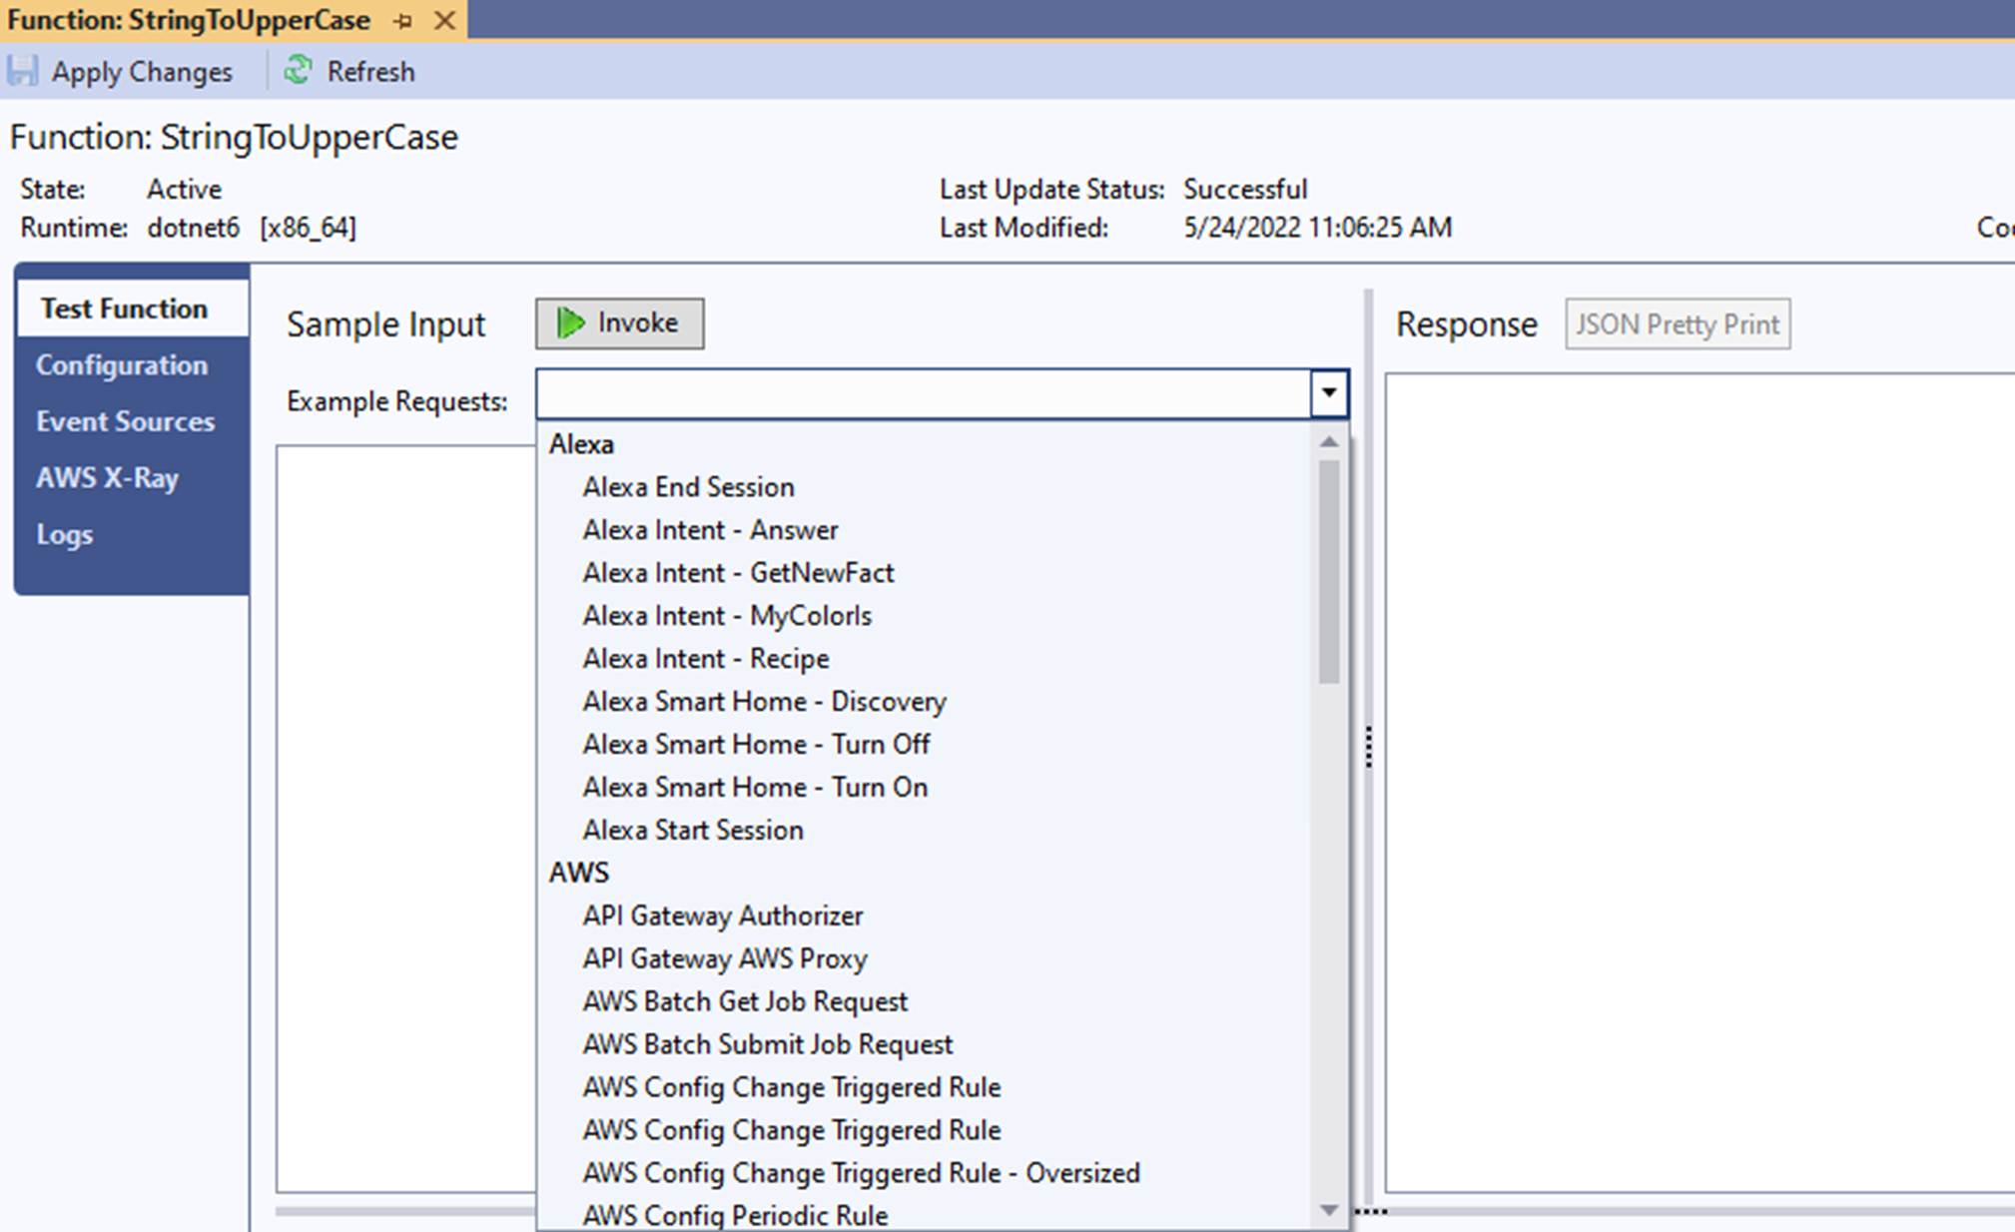
Task: Click dropdown list scroll up arrow
Action: tap(1328, 441)
